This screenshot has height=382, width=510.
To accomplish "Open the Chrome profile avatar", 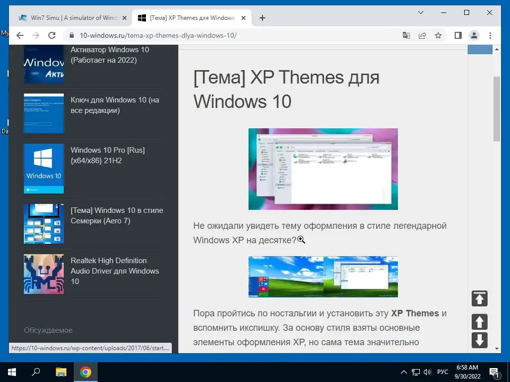I will pos(474,35).
